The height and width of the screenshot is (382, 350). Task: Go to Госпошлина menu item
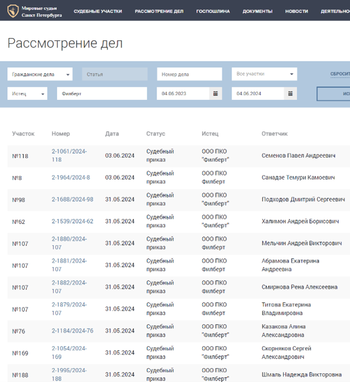[213, 11]
